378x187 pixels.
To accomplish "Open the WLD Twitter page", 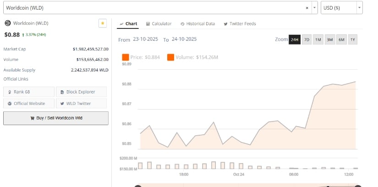I will click(81, 104).
